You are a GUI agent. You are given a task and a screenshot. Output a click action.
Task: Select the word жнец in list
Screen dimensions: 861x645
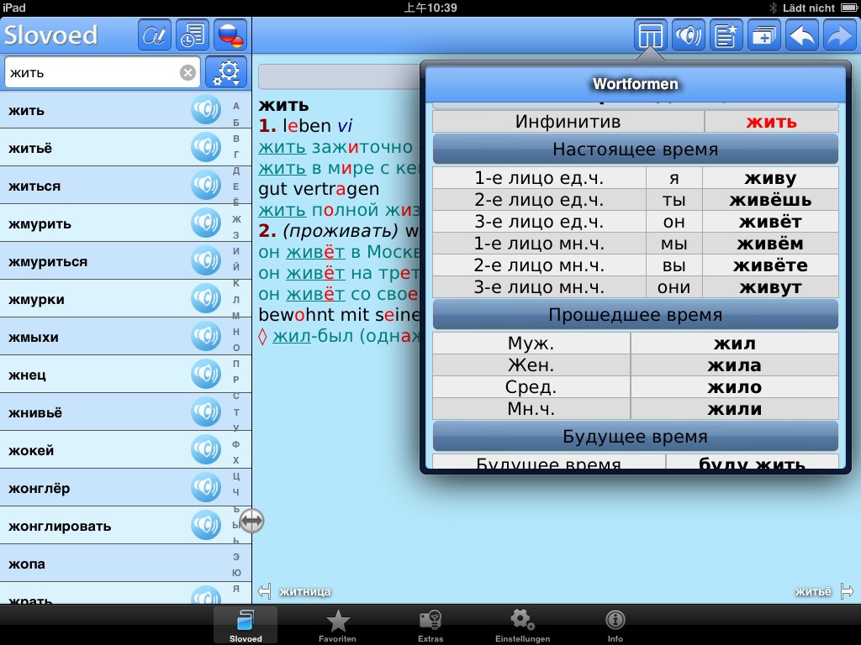pos(27,375)
